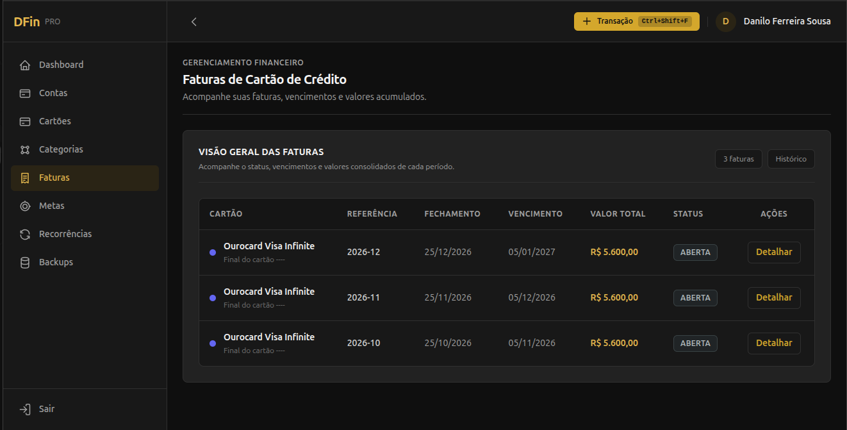Click the Contas card icon
Screen dimensions: 847x430
pos(25,93)
